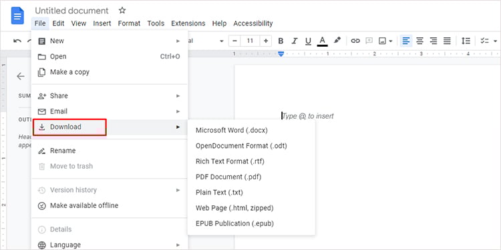Screen dimensions: 501x250
Task: Star the Untitled document
Action: coord(122,11)
